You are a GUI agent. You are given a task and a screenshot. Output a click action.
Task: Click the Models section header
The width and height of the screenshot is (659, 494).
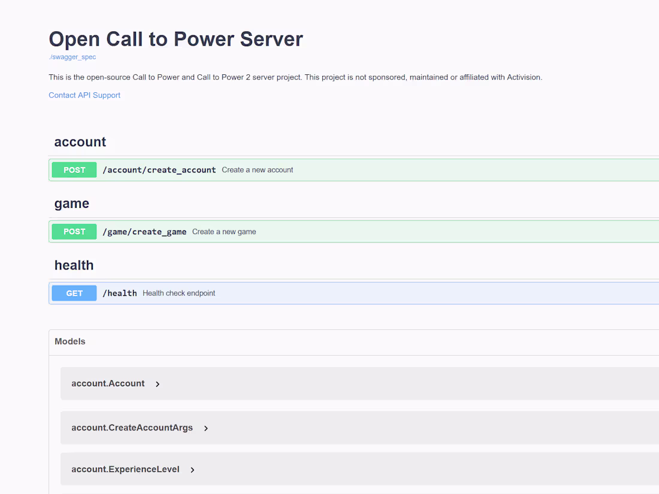click(x=69, y=341)
